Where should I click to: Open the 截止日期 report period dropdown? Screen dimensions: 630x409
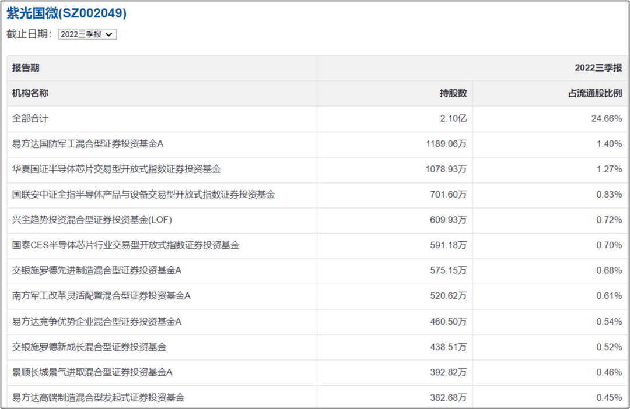[x=87, y=34]
